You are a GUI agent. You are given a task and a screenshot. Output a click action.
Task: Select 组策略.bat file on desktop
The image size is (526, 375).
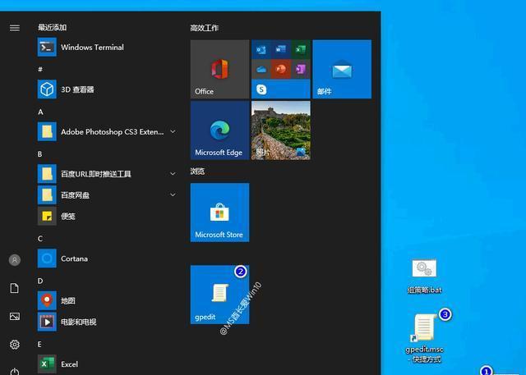coord(424,277)
